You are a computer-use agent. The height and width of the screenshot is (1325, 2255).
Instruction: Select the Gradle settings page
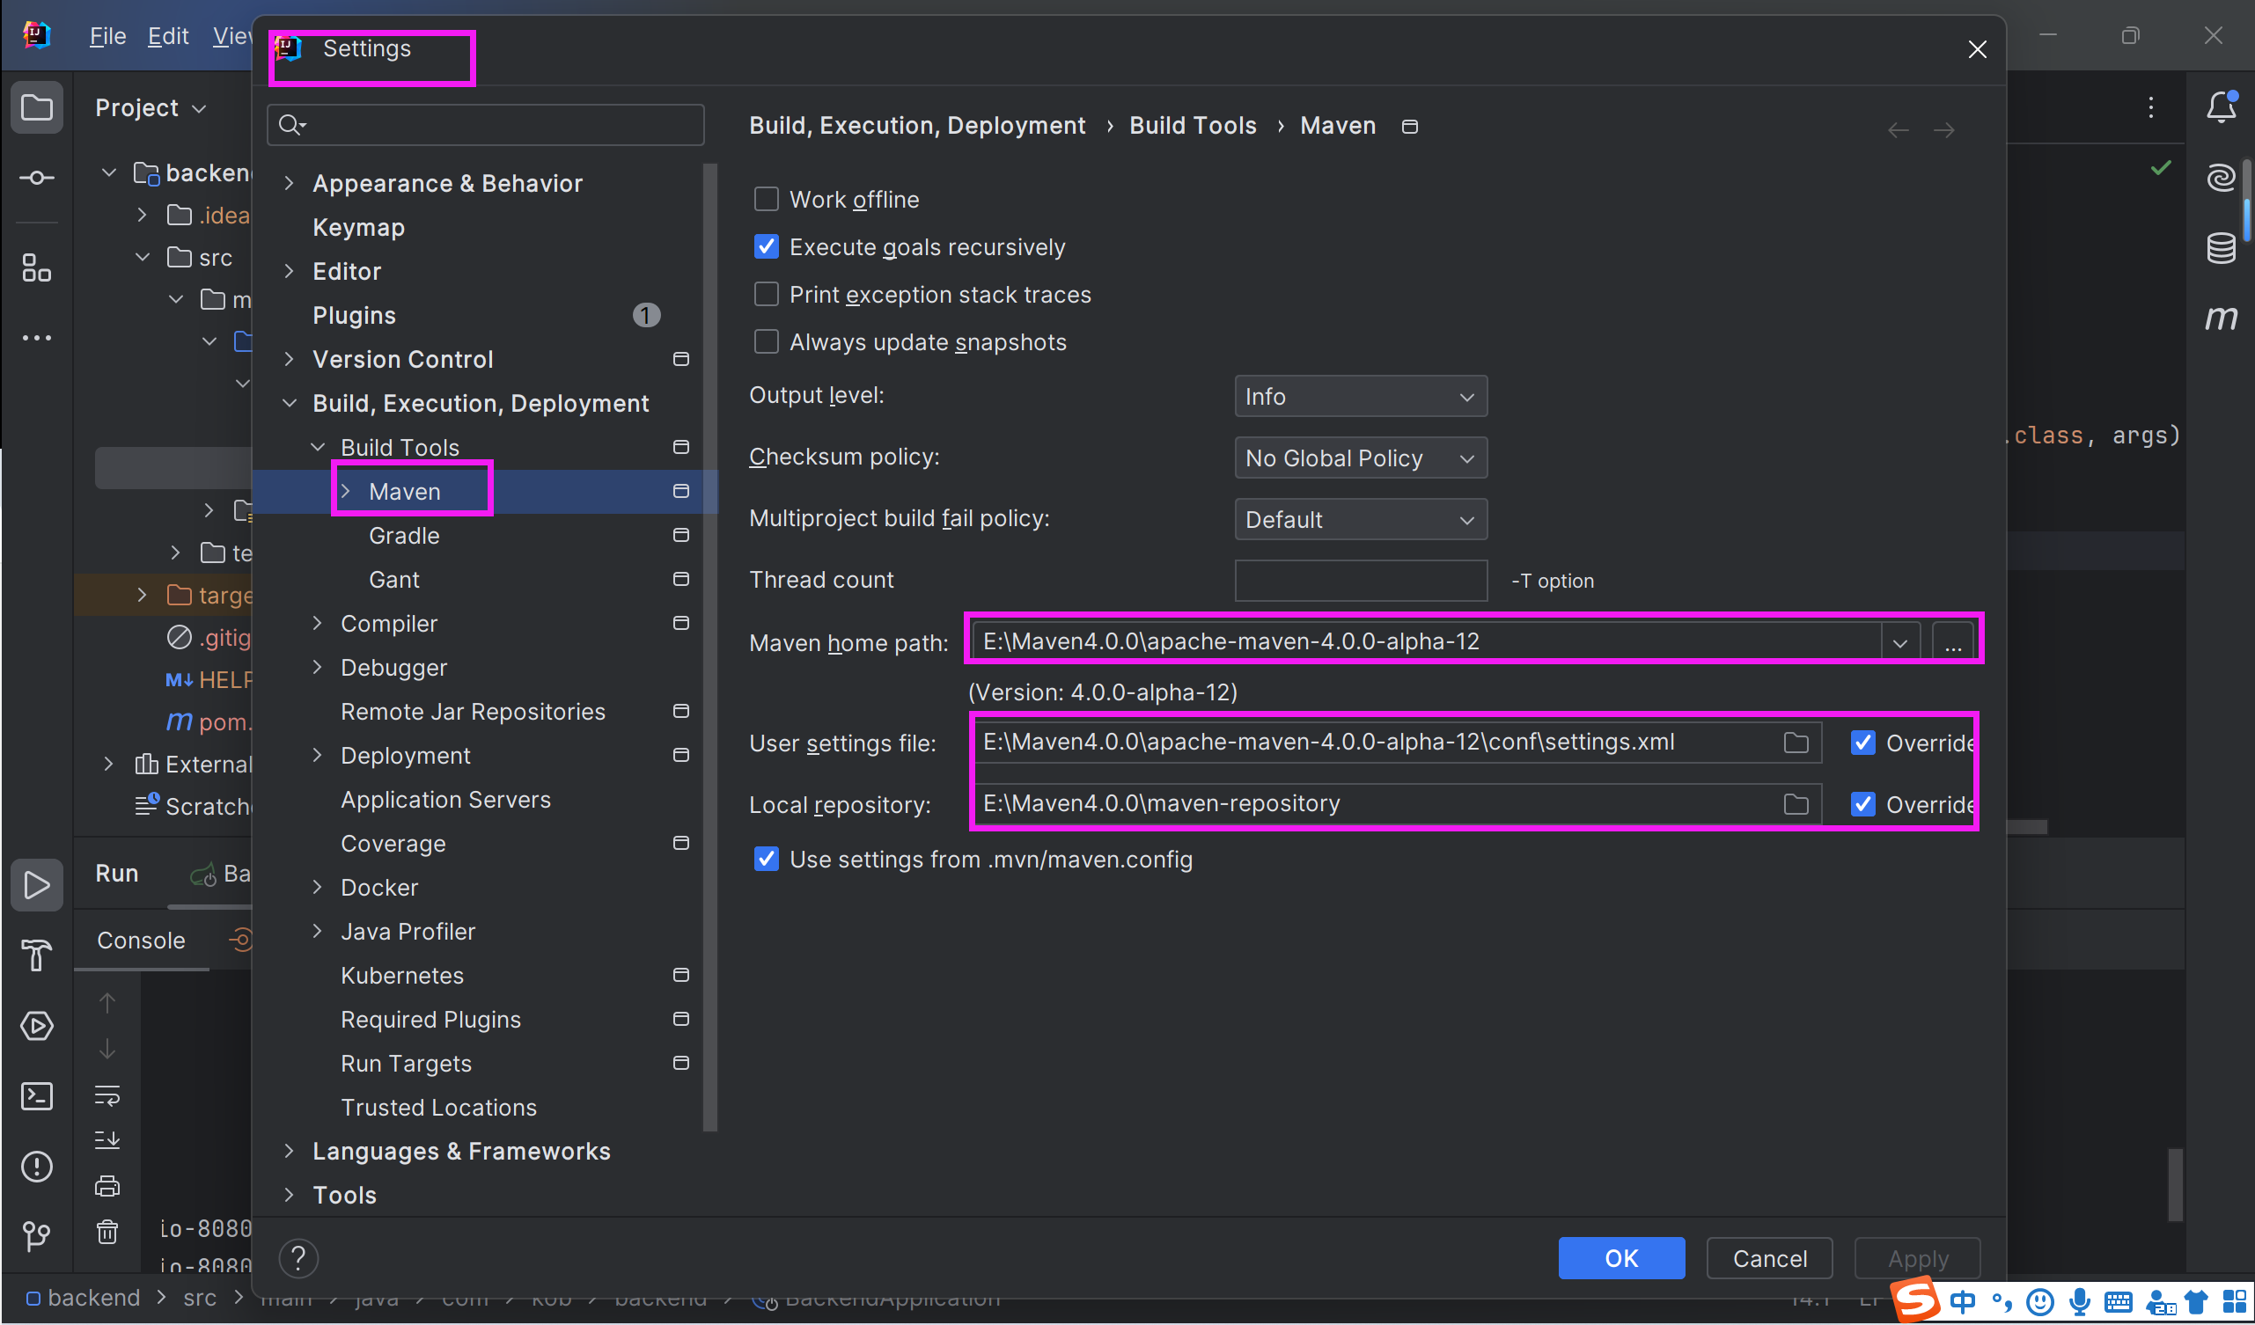point(405,535)
